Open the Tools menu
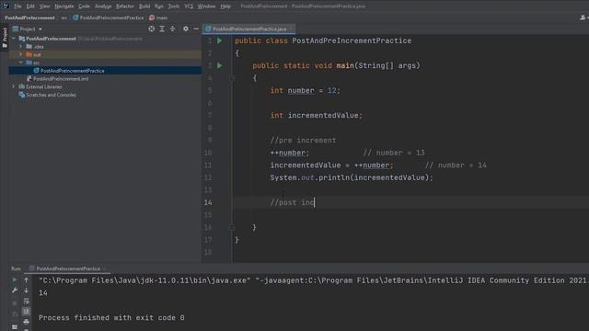This screenshot has width=589, height=331. click(174, 6)
